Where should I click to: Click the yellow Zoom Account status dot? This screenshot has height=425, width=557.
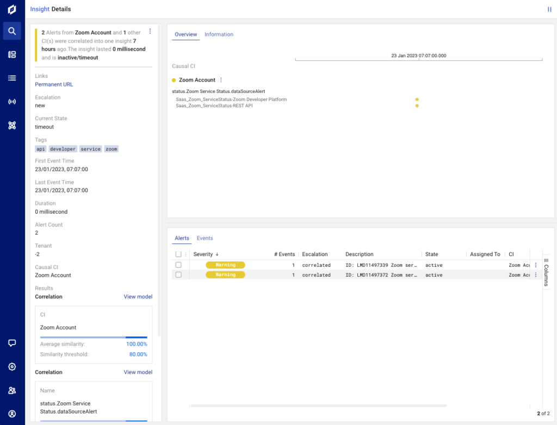point(174,80)
